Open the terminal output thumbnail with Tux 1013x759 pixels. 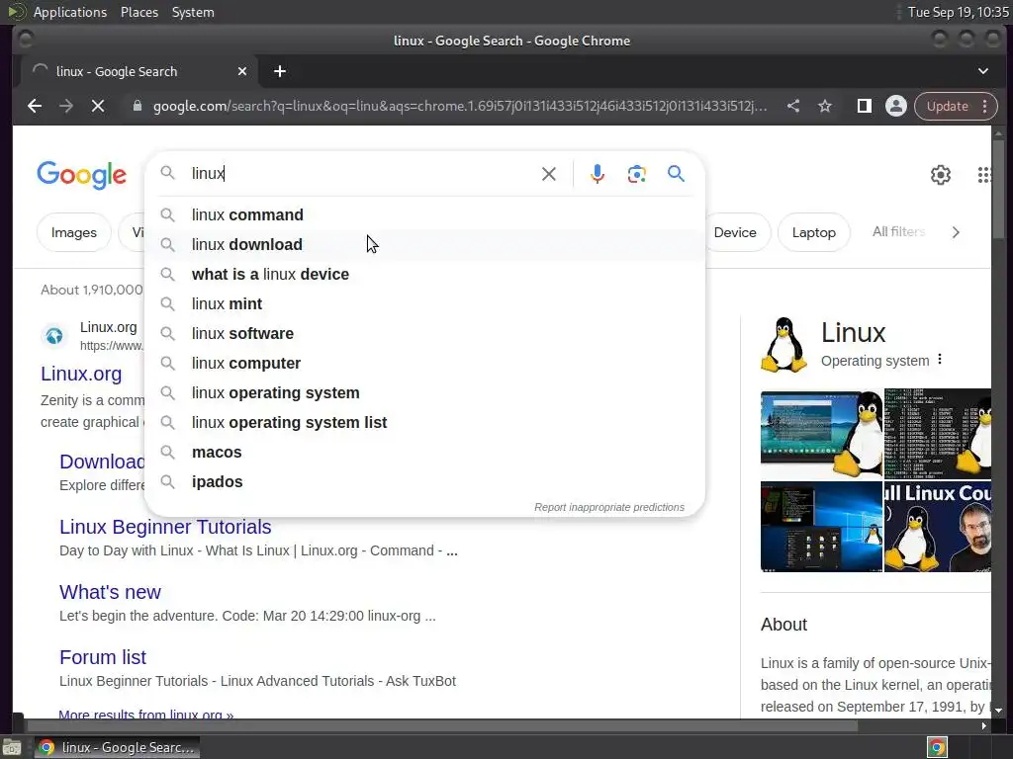pyautogui.click(x=938, y=435)
